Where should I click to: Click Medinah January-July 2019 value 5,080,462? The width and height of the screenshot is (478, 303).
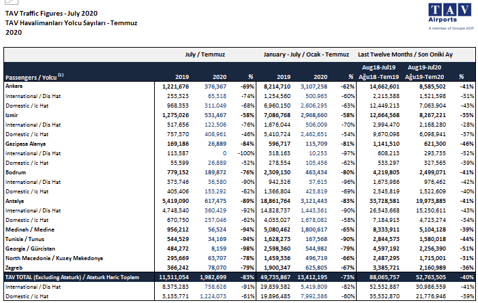coord(277,229)
